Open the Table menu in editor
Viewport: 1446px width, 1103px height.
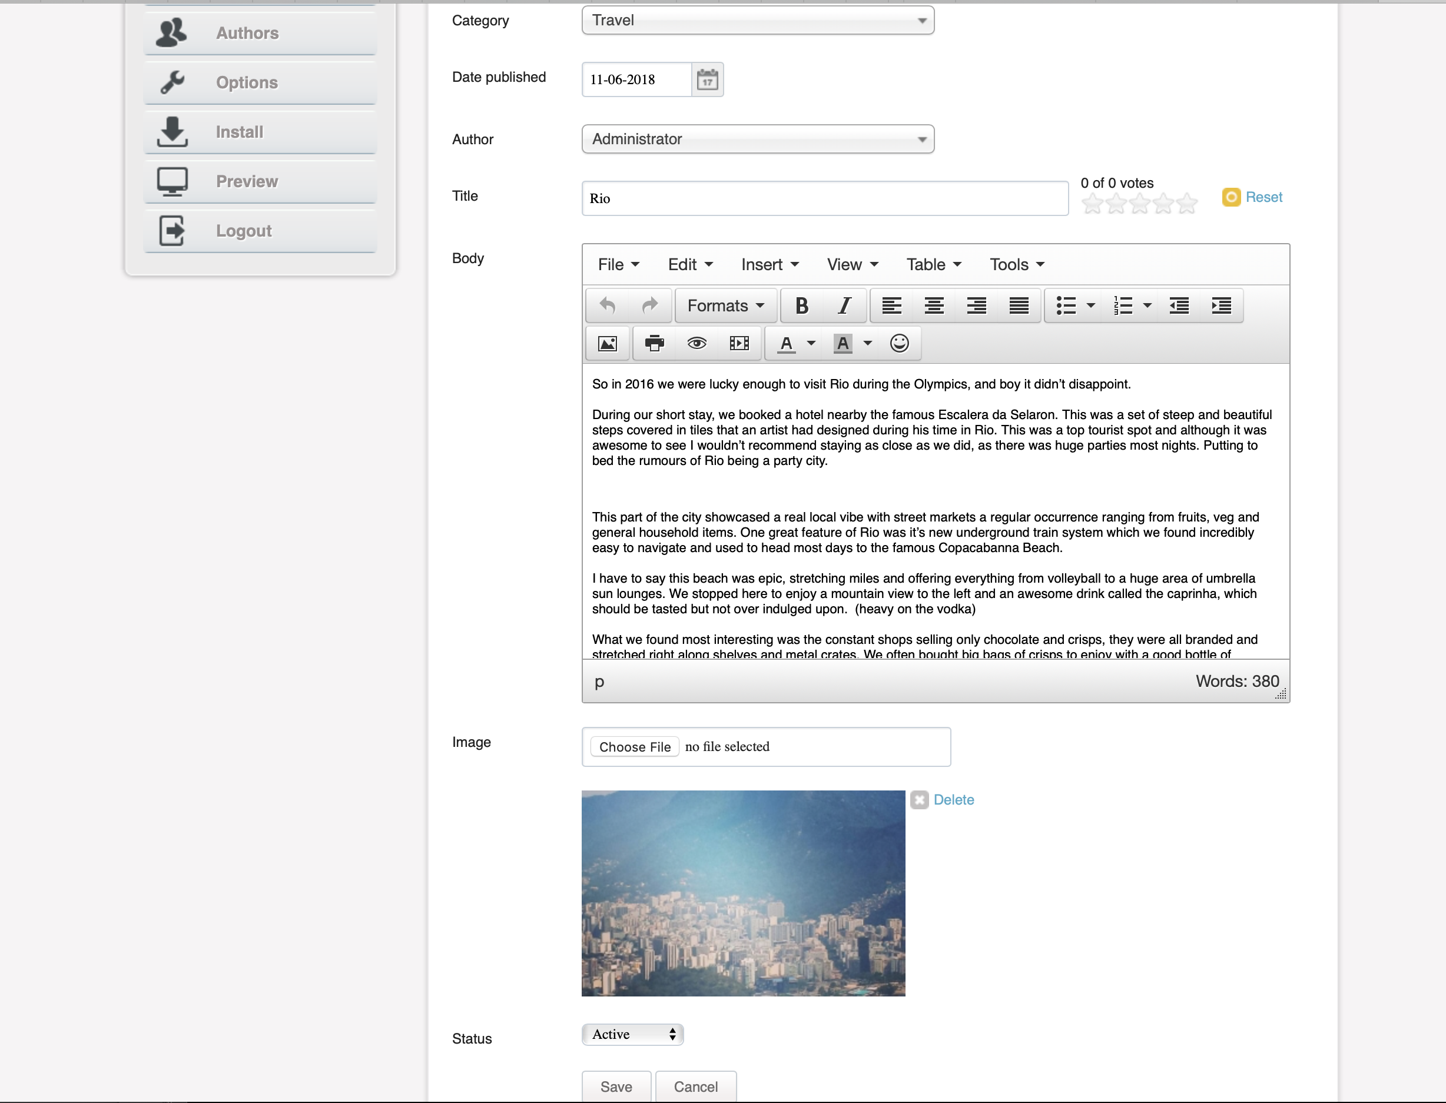tap(933, 265)
